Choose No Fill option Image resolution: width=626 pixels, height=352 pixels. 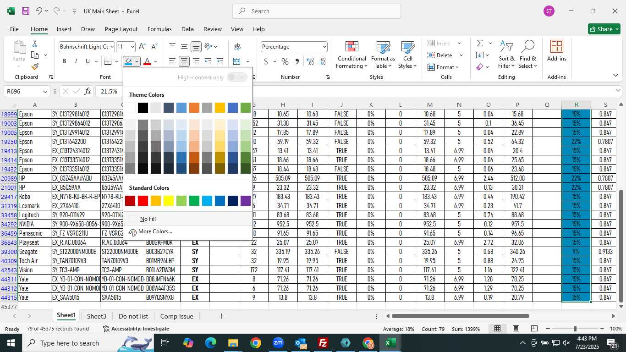[x=188, y=219]
